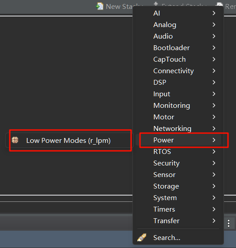236x248 pixels.
Task: Click the module icon beside Low Power Modes
Action: click(15, 140)
